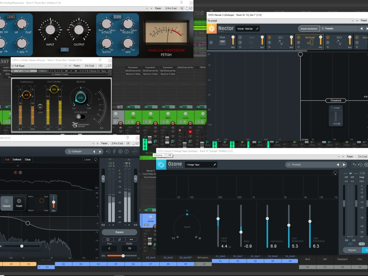Select the De-Esser module icon in Nectar

310,42
